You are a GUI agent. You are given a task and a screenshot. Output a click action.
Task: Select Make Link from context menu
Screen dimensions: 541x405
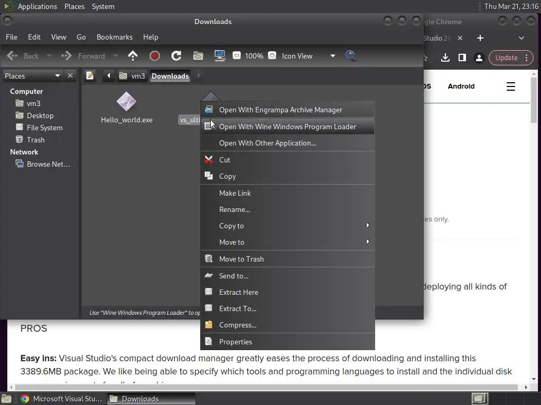[x=287, y=193]
